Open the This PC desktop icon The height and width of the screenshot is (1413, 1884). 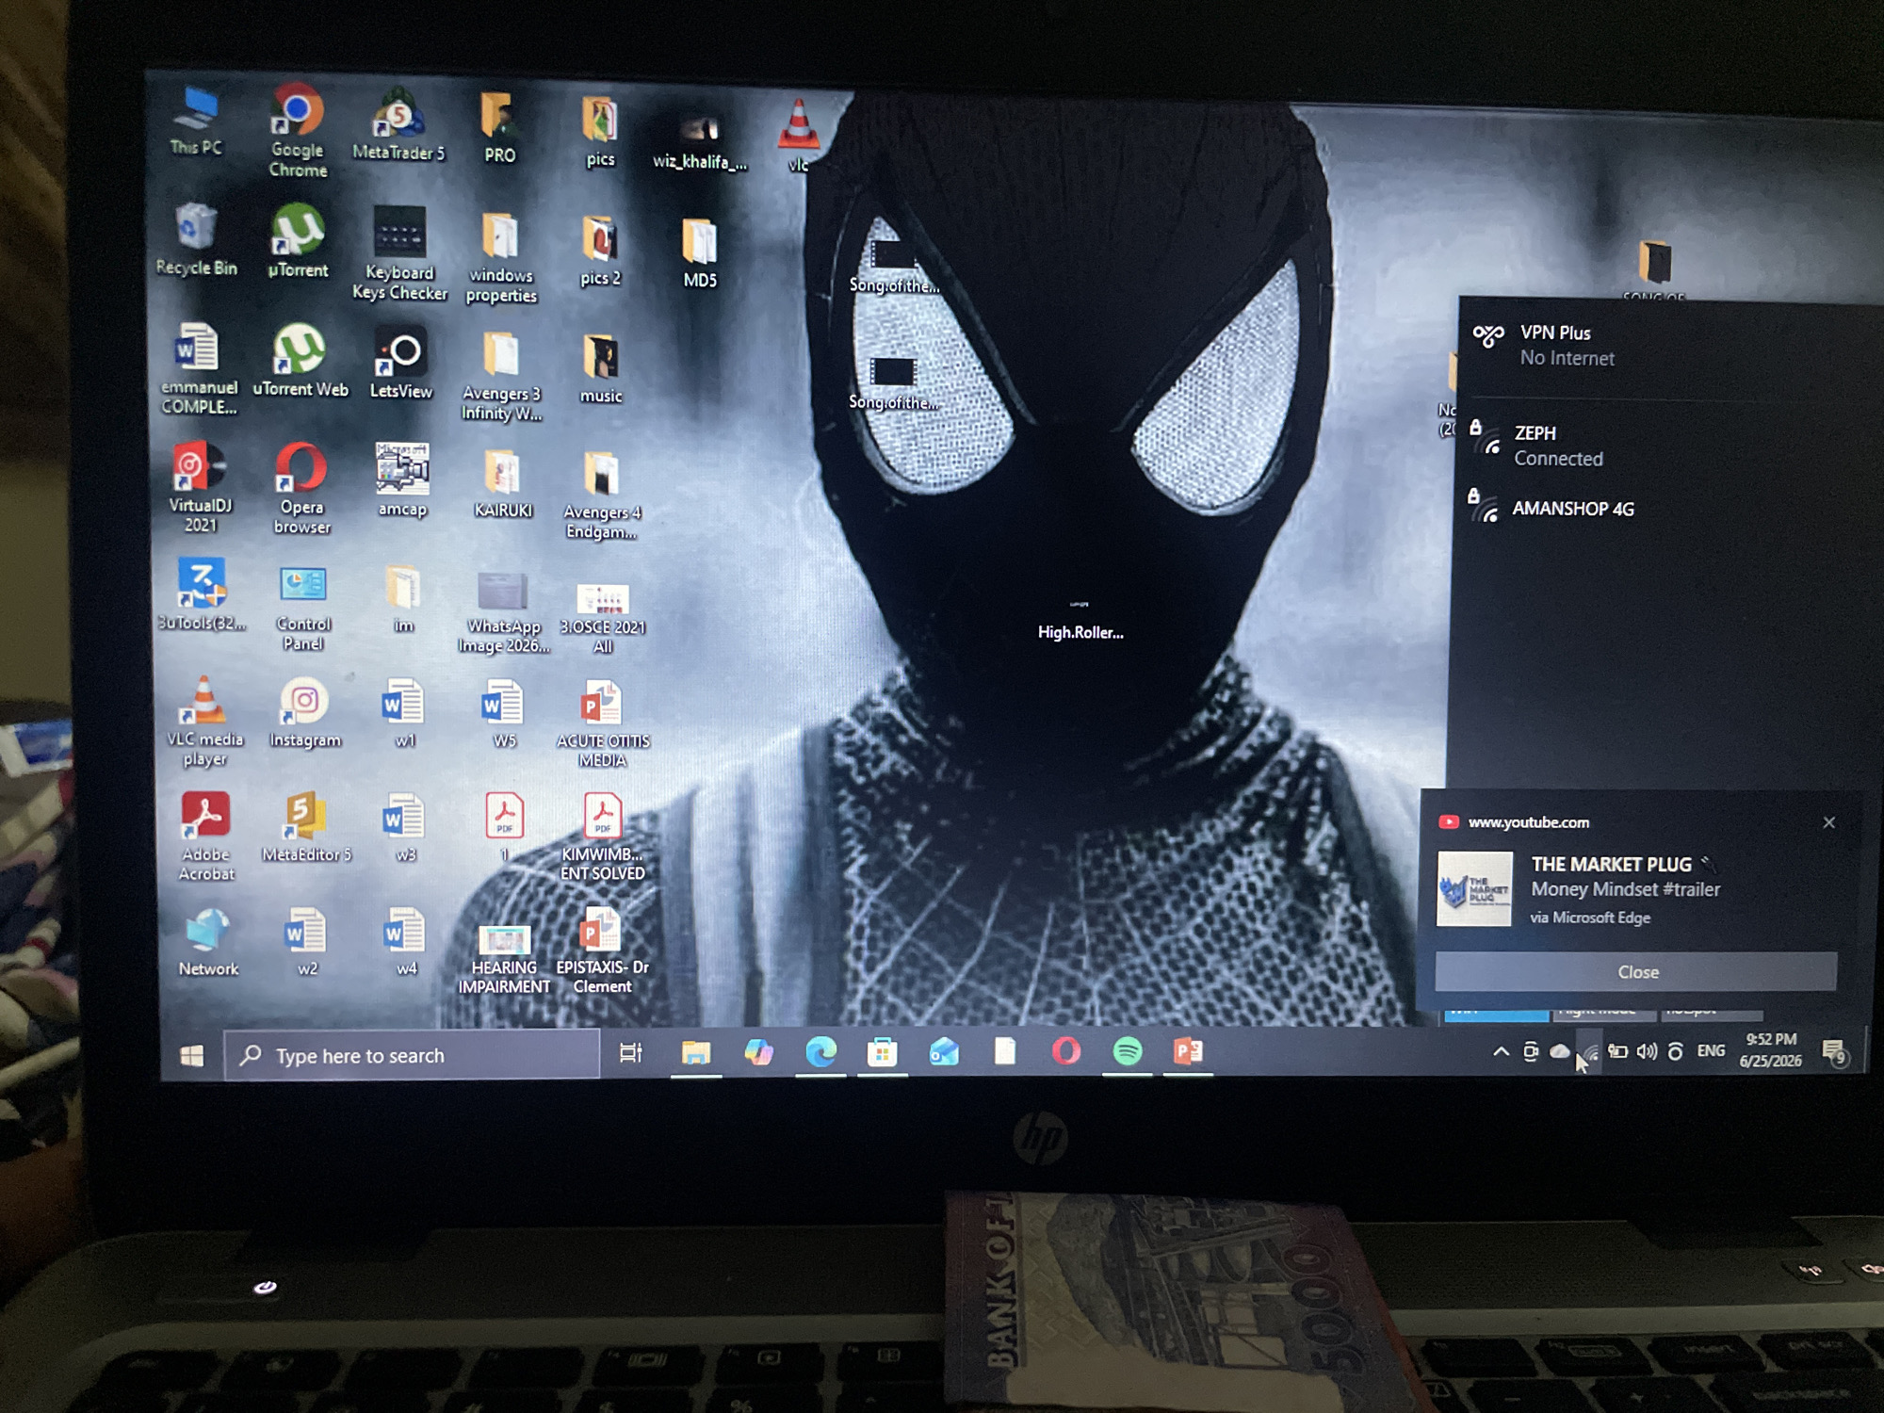[196, 121]
